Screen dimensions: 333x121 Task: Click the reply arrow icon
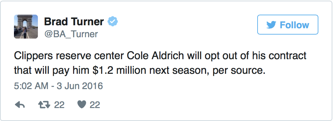20,105
